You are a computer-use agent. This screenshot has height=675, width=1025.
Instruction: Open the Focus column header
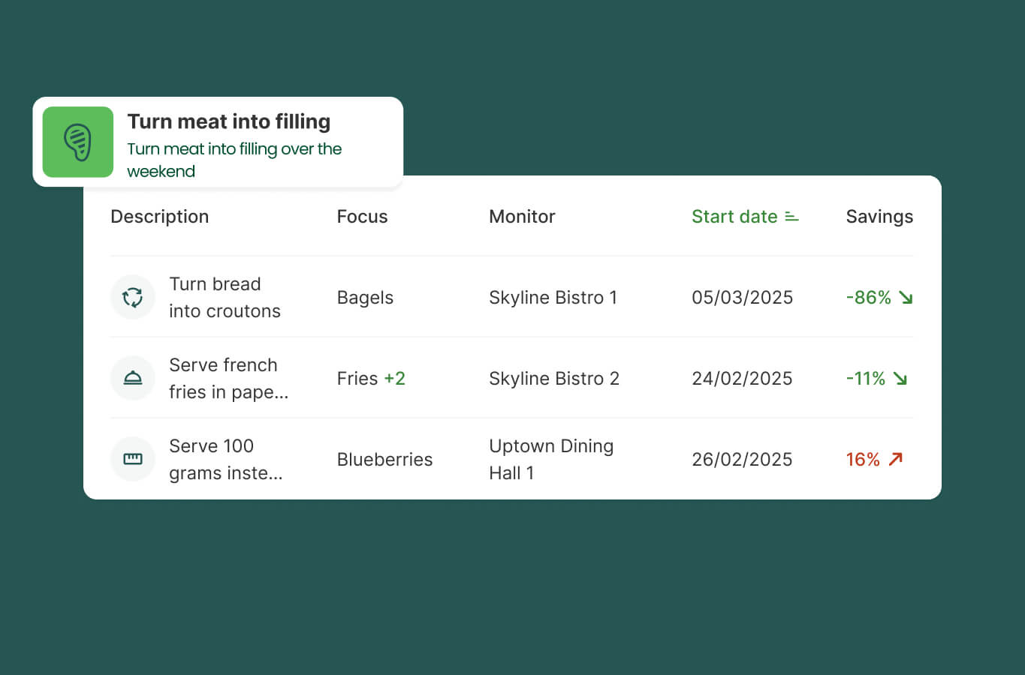362,217
